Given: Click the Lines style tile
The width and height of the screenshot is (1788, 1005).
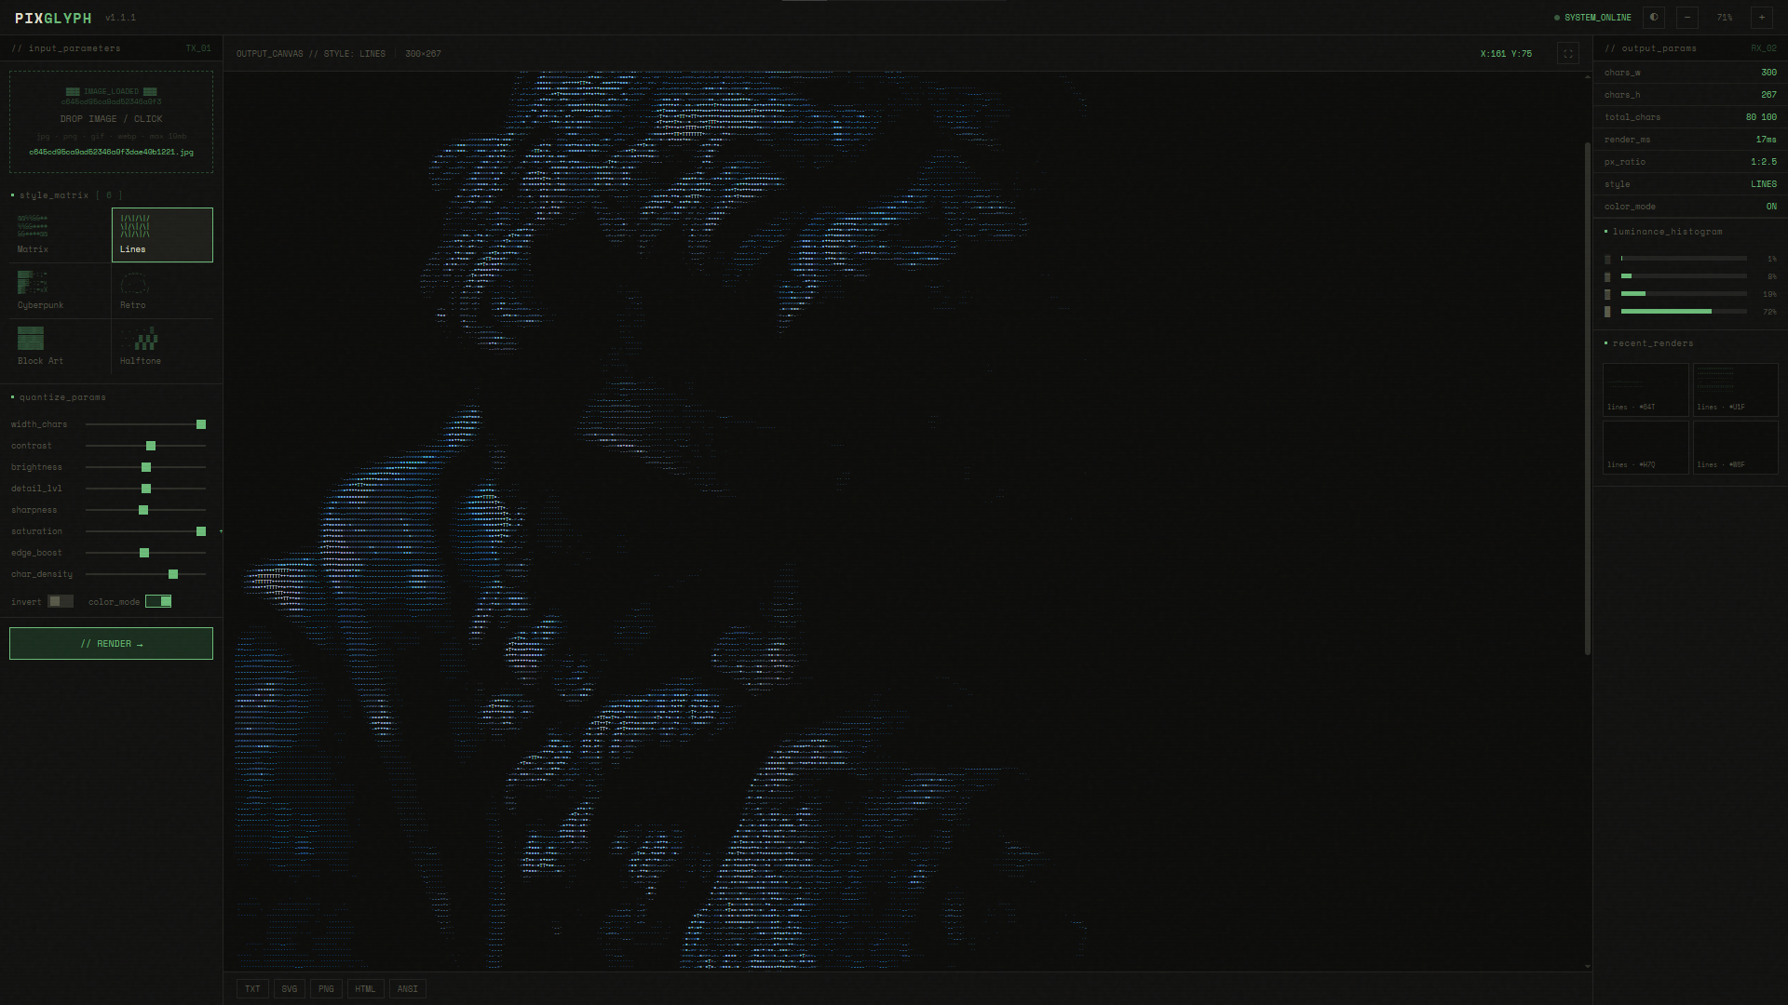Looking at the screenshot, I should 162,234.
